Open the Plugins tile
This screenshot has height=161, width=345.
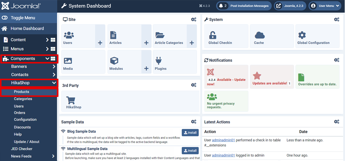(175, 62)
